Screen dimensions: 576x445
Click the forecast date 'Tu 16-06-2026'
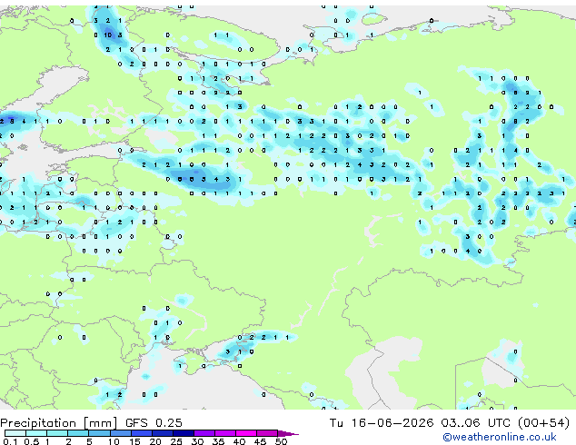click(382, 422)
